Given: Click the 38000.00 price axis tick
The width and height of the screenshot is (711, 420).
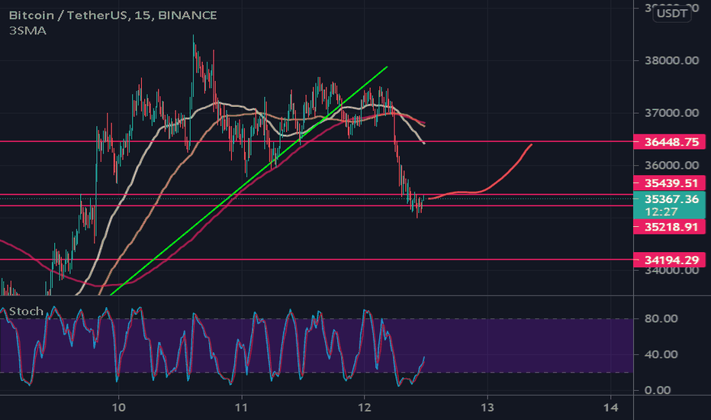Looking at the screenshot, I should (671, 60).
